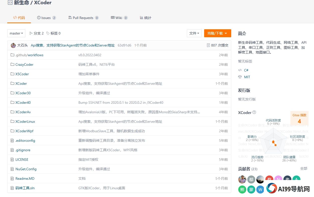Open commit message v8.0.2022.0402
Screen dimensions: 314x197
[90, 55]
